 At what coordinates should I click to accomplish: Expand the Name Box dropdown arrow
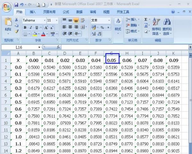39,47
